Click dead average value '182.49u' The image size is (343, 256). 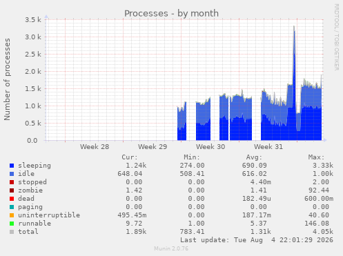[x=256, y=199]
